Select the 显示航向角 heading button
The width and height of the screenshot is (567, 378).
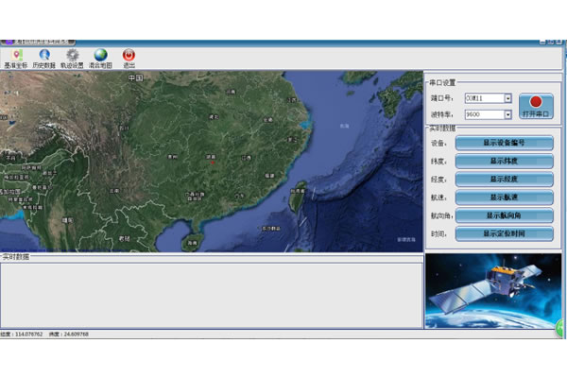[x=505, y=215]
